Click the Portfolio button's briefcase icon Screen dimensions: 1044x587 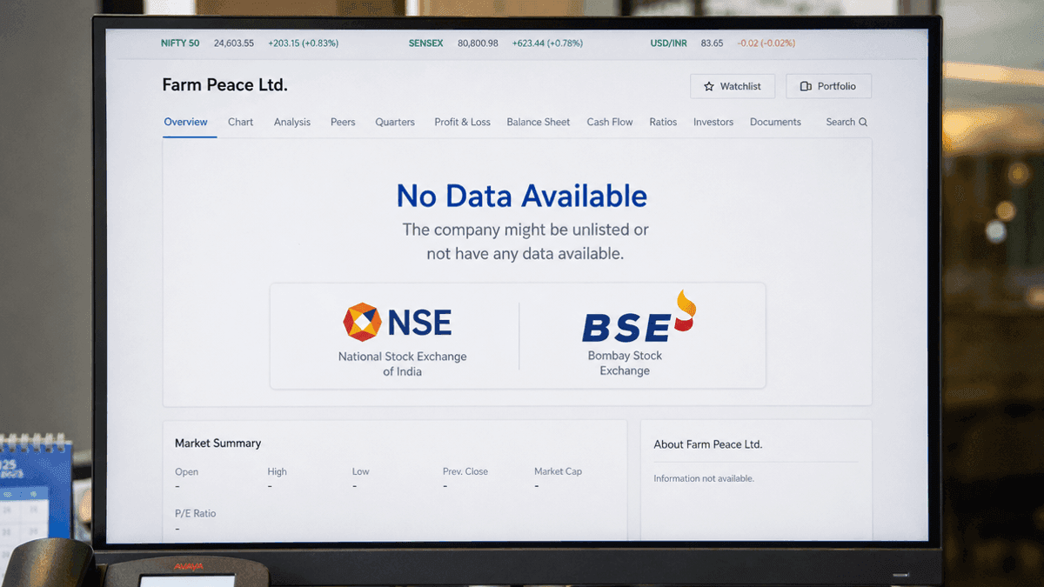(x=806, y=86)
